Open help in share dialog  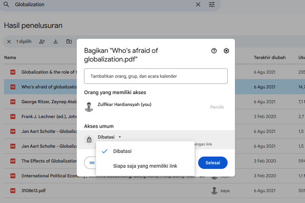[x=214, y=51]
